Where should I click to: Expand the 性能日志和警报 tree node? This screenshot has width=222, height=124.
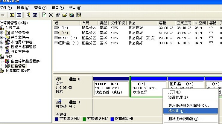point(1,47)
